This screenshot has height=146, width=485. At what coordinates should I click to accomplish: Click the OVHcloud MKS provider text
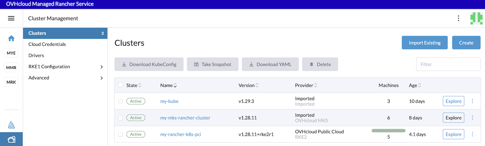pos(311,120)
